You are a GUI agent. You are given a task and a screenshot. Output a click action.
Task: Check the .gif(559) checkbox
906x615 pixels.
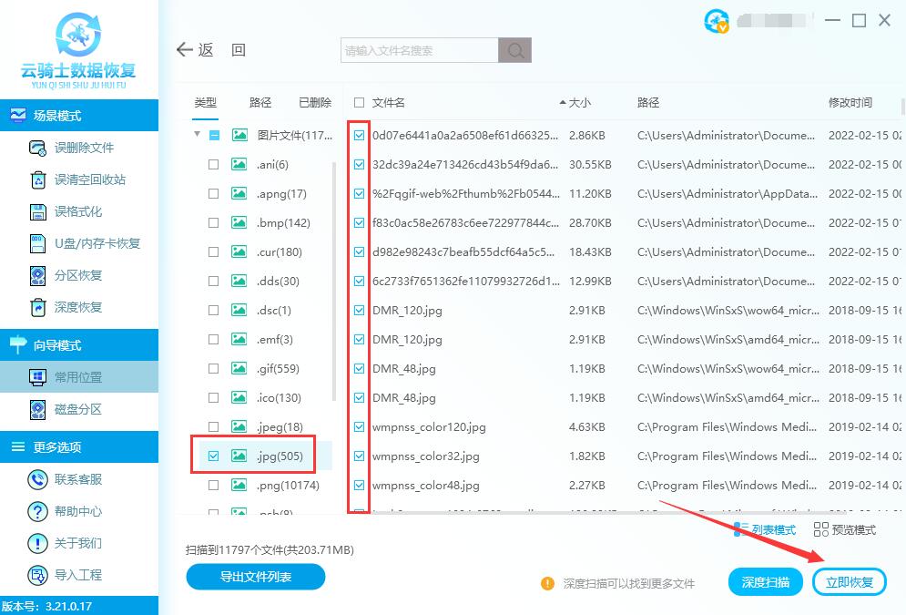(x=213, y=368)
